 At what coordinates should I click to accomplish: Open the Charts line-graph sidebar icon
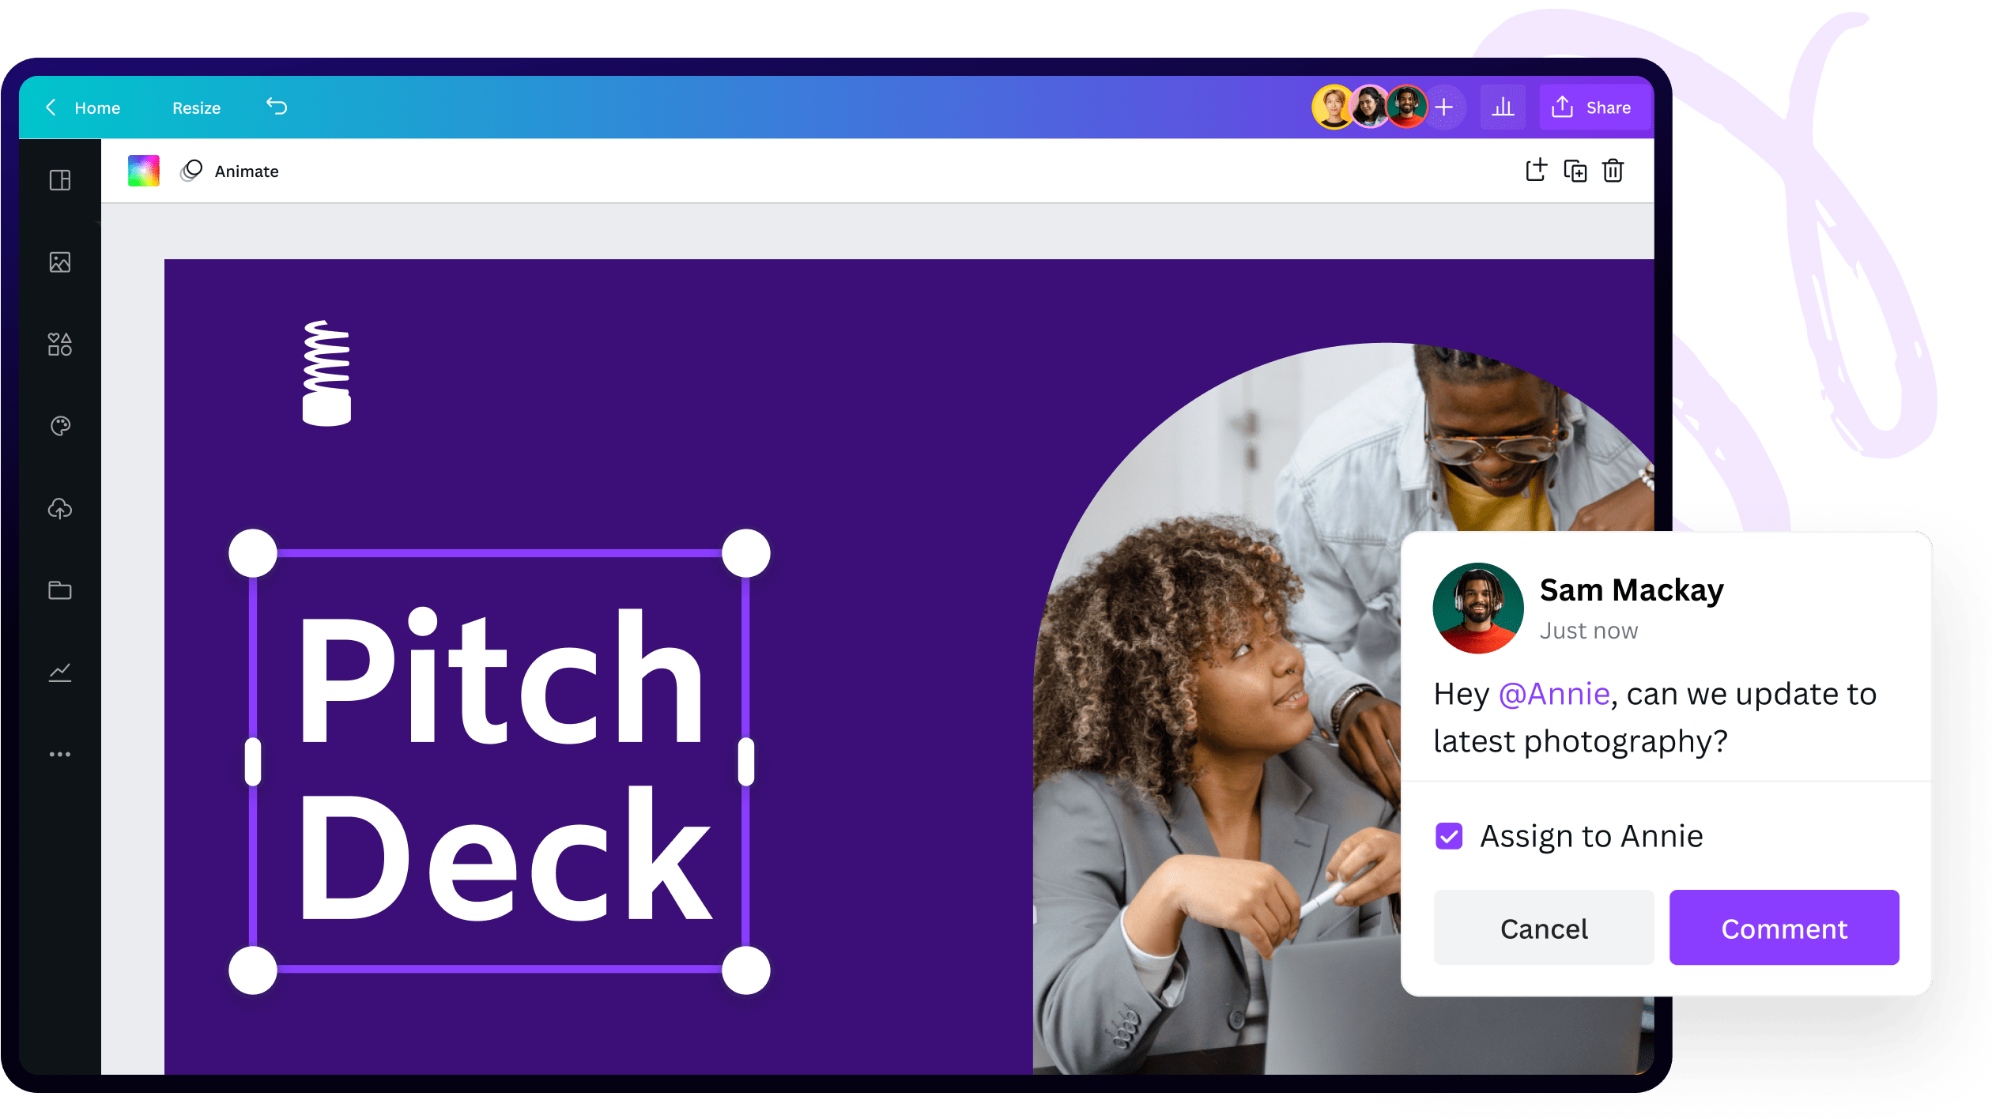[60, 673]
